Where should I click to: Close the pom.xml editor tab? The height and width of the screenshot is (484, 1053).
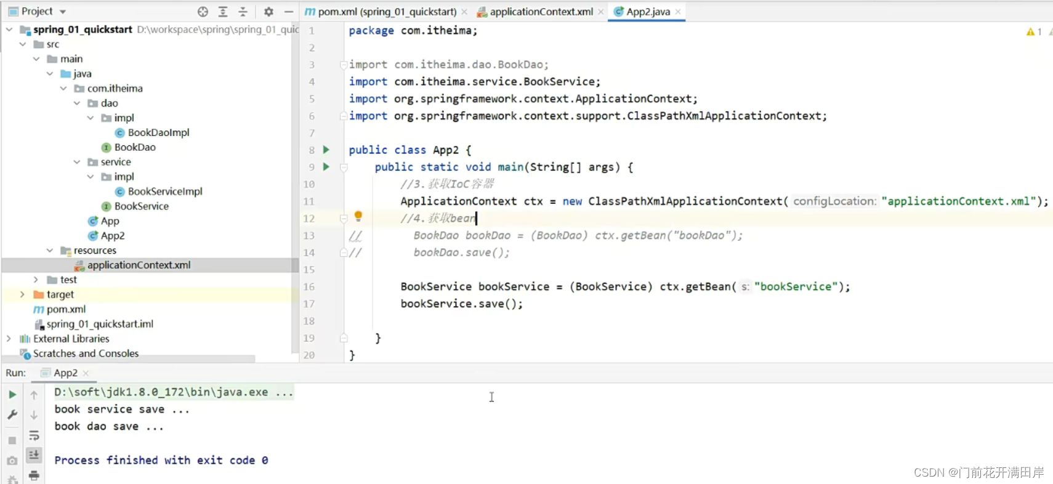tap(464, 12)
